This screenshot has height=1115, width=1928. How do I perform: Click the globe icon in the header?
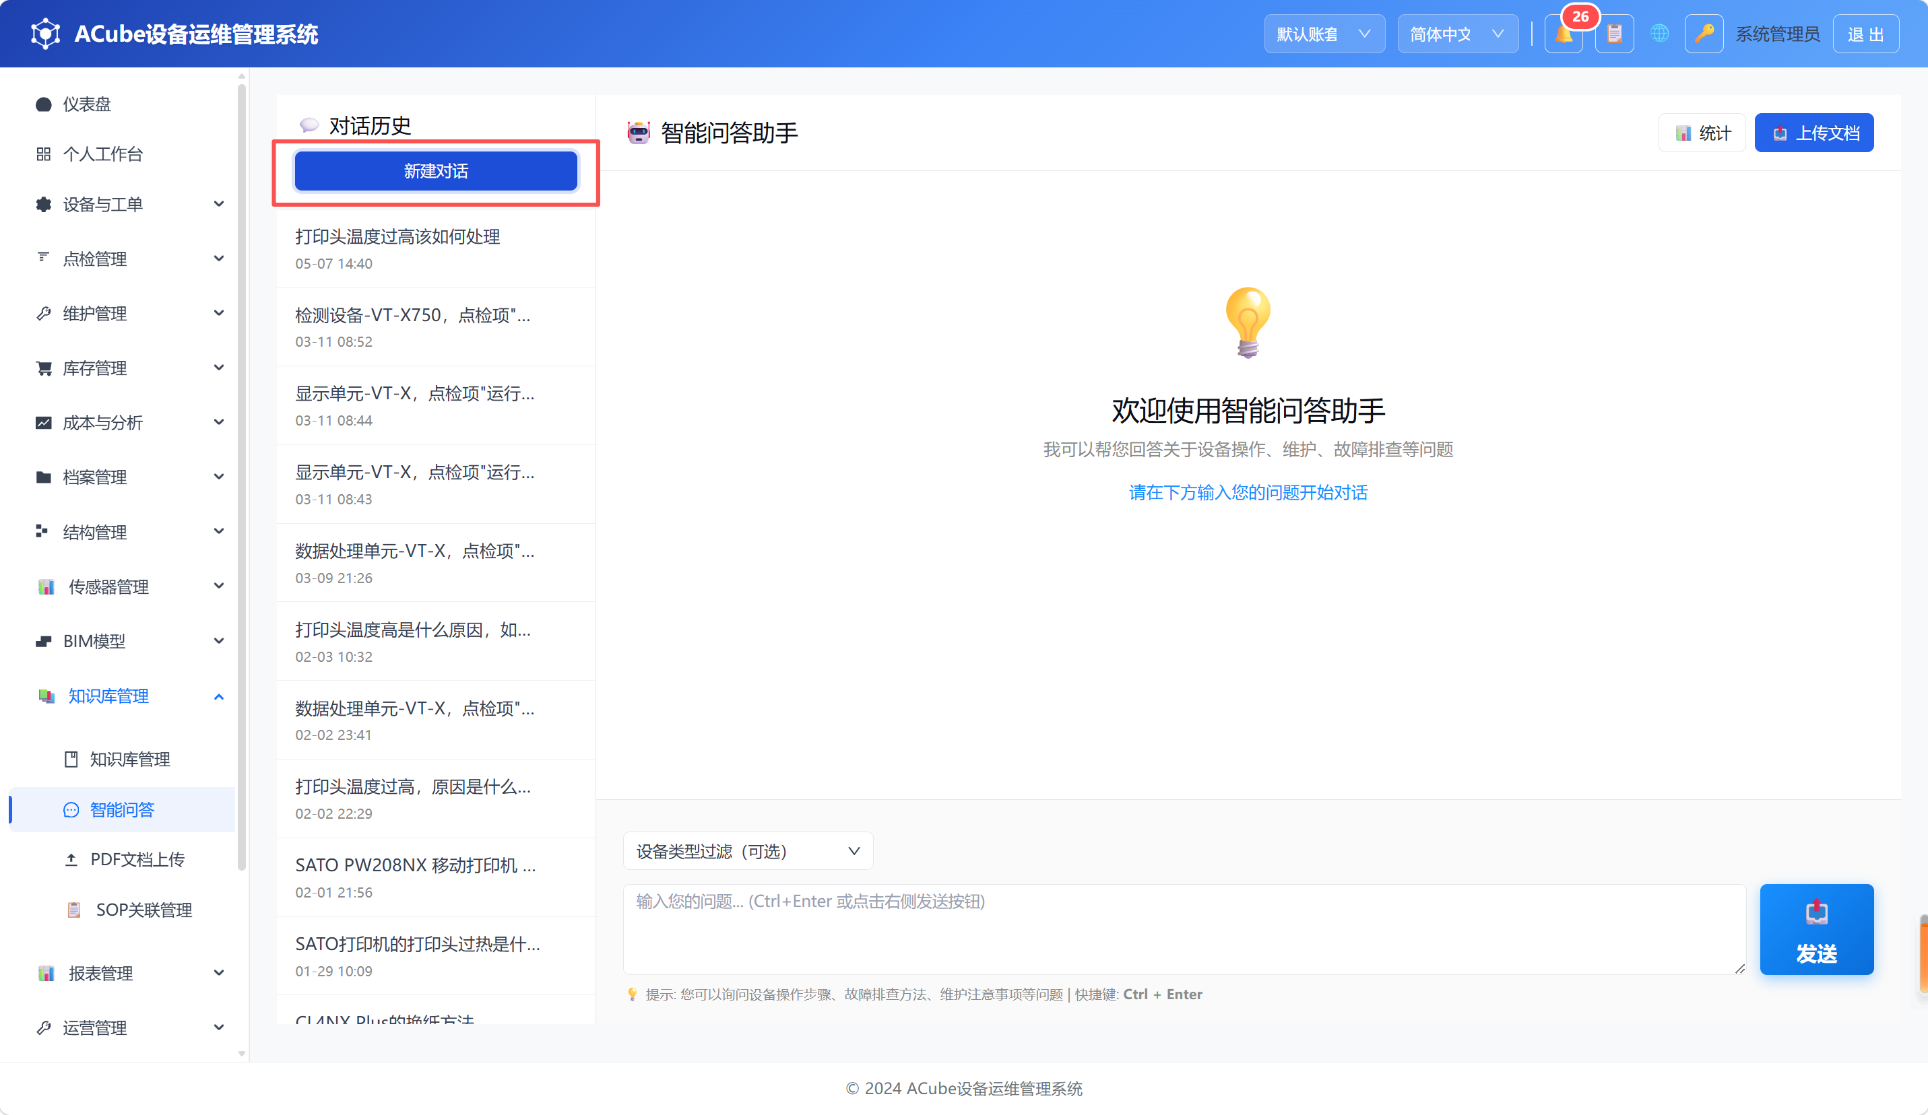pyautogui.click(x=1659, y=34)
